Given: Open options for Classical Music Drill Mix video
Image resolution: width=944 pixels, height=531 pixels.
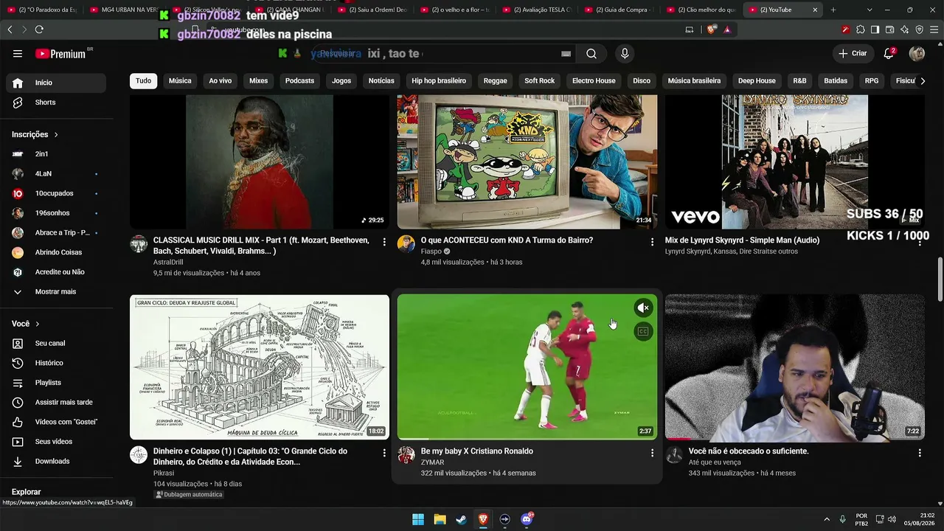Looking at the screenshot, I should [384, 241].
